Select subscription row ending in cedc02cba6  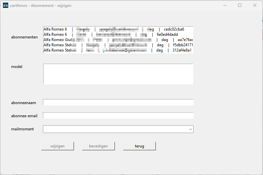coord(118,29)
